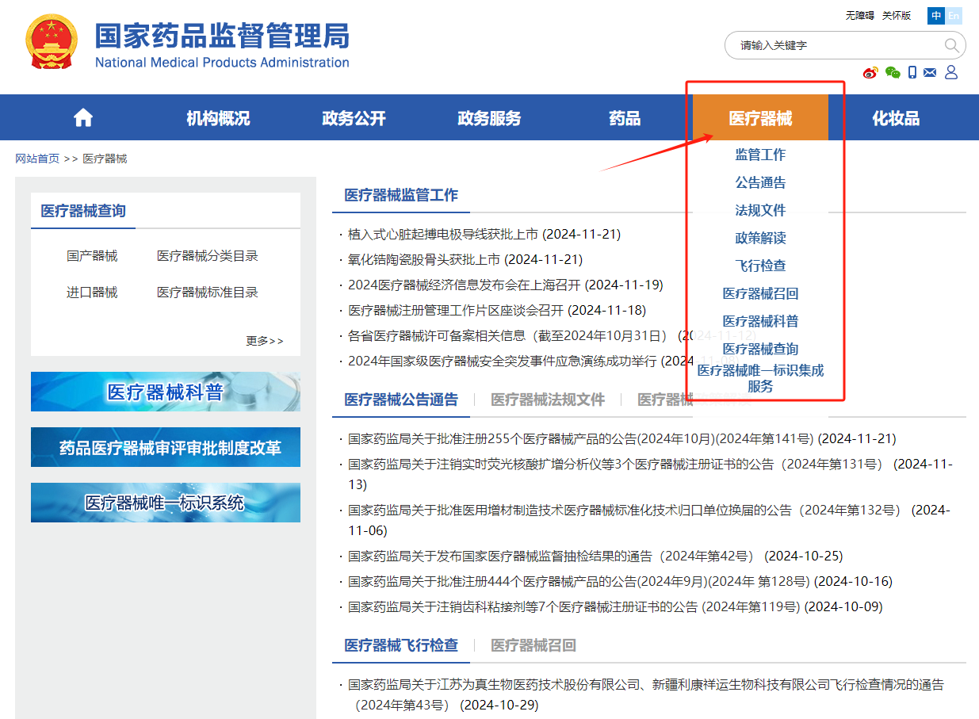Switch language to 中 (Chinese)
Image resolution: width=979 pixels, height=719 pixels.
[936, 16]
